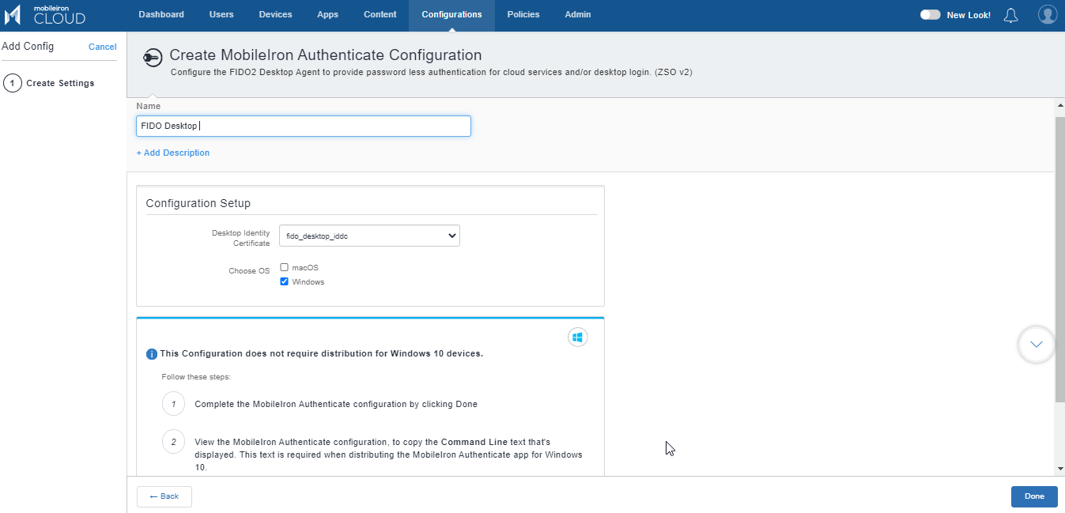
Task: Open the Devices tab
Action: tap(275, 14)
